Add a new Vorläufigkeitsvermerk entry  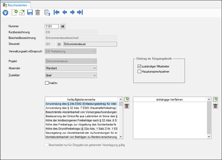(x=127, y=99)
